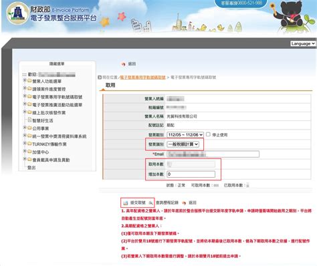Open the 電子發票專用字軌號碼取號 menu label

58,97
